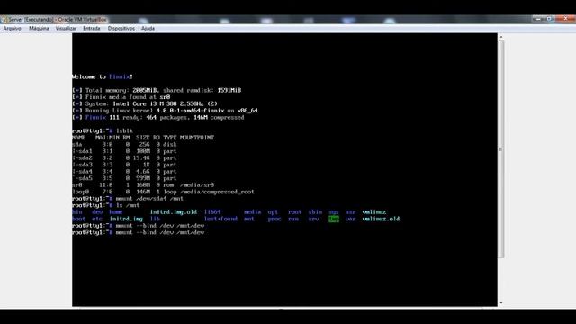The image size is (576, 324).
Task: Click 'opt' in the directory listing
Action: 273,212
